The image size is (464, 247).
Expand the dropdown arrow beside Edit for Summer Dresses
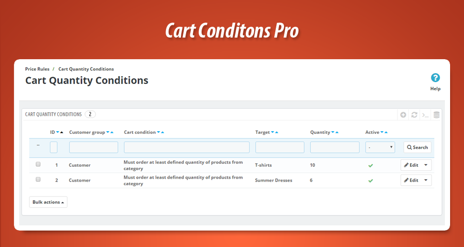click(x=426, y=181)
